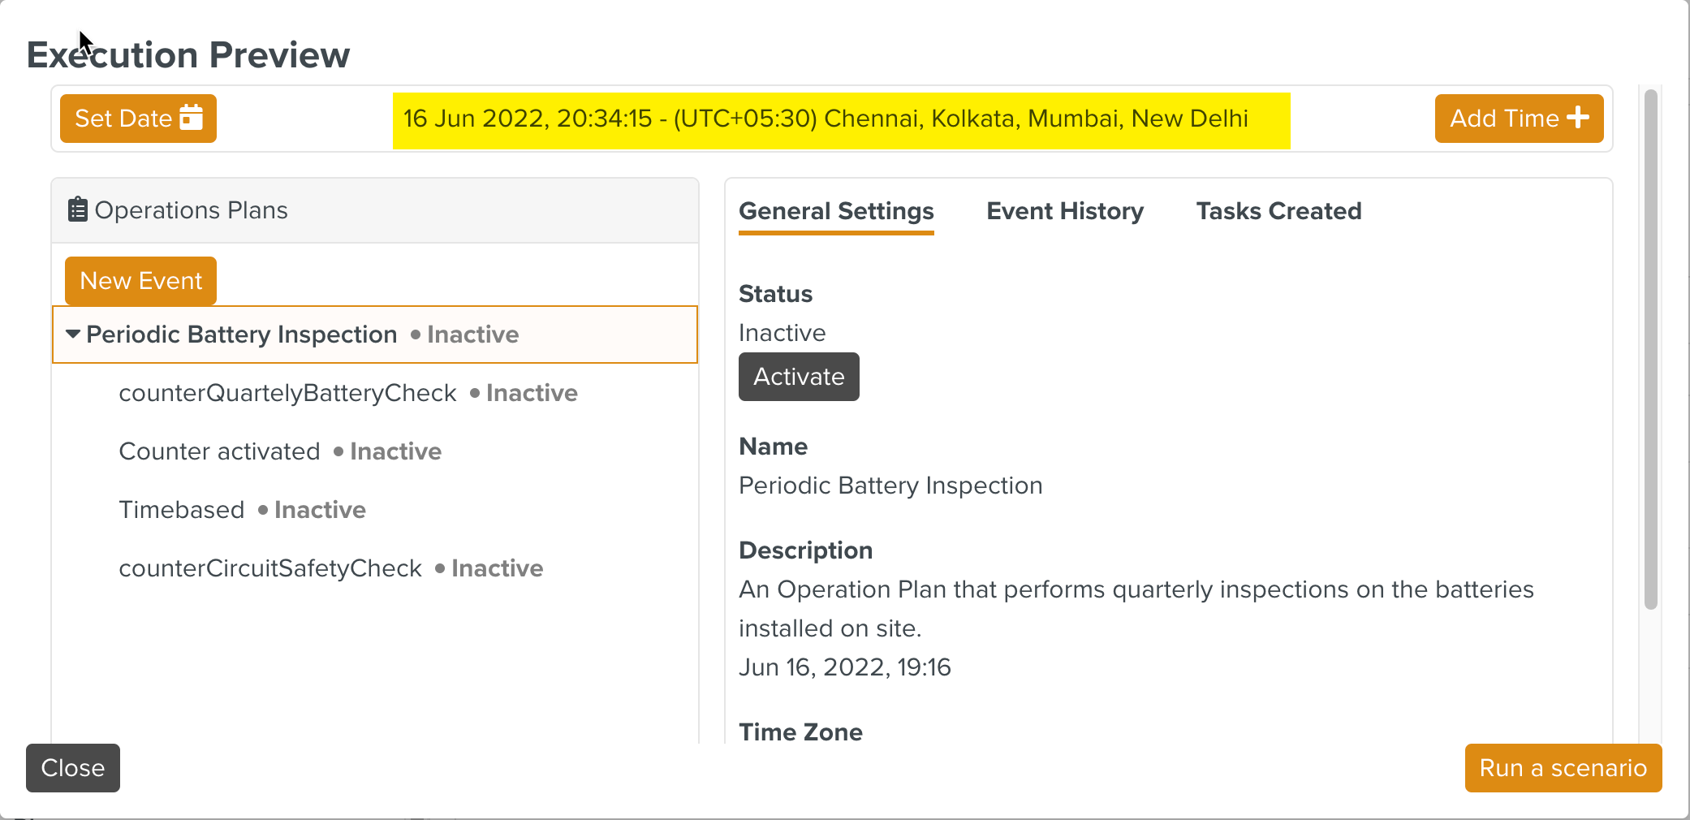
Task: Click the vertical scrollbar on the right
Action: [x=1650, y=349]
